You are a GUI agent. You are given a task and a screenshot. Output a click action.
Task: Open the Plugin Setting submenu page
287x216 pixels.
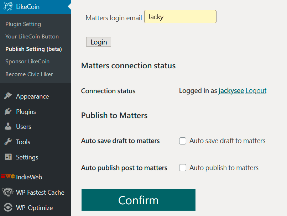tap(23, 24)
